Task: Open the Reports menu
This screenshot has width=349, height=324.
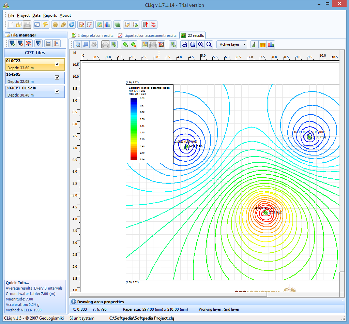Action: pos(50,15)
